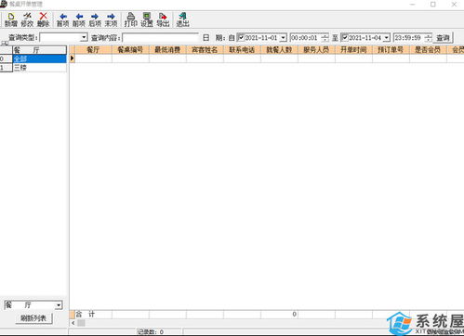
Task: Click the 服务人员 column header
Action: pyautogui.click(x=316, y=49)
